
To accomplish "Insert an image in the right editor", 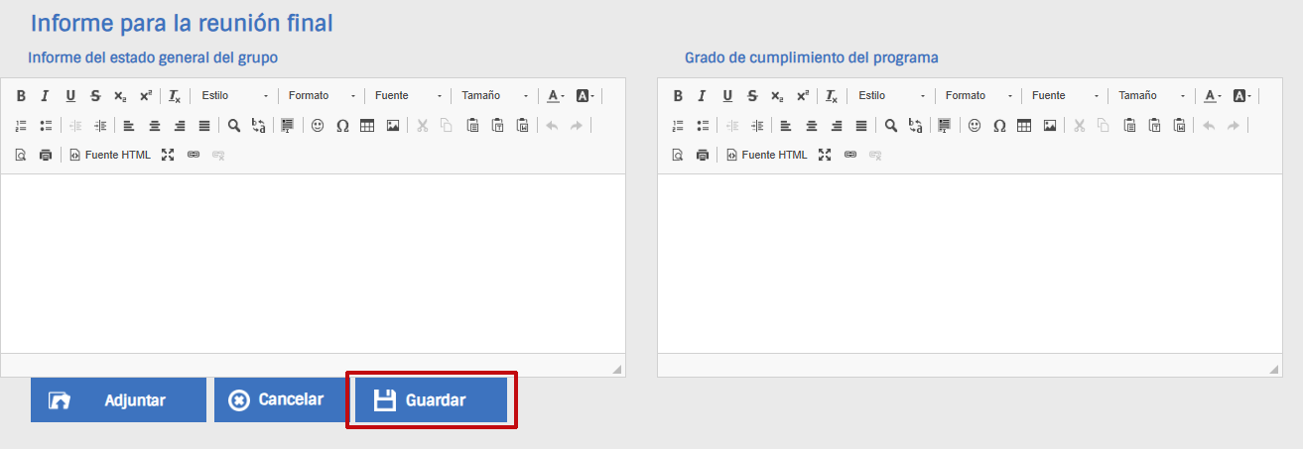I will click(x=1049, y=126).
